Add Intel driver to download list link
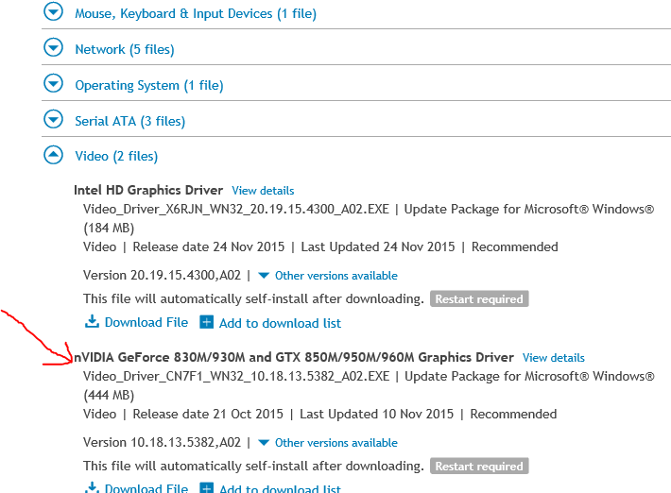This screenshot has width=671, height=493. (281, 323)
